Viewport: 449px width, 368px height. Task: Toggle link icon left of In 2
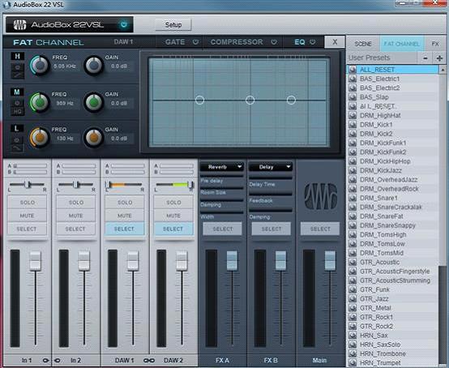pos(58,360)
